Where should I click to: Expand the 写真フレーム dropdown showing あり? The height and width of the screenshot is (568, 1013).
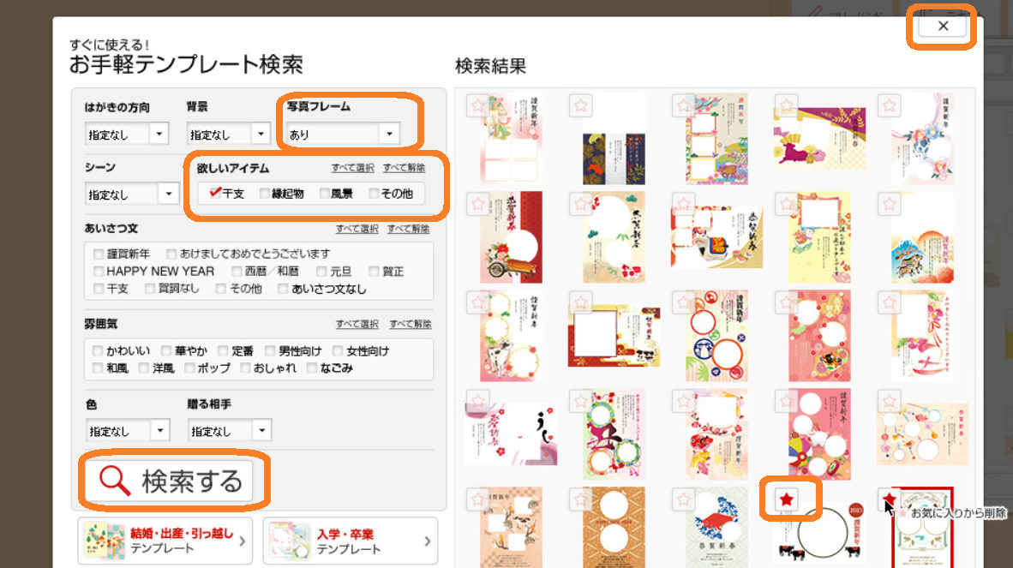(x=343, y=135)
